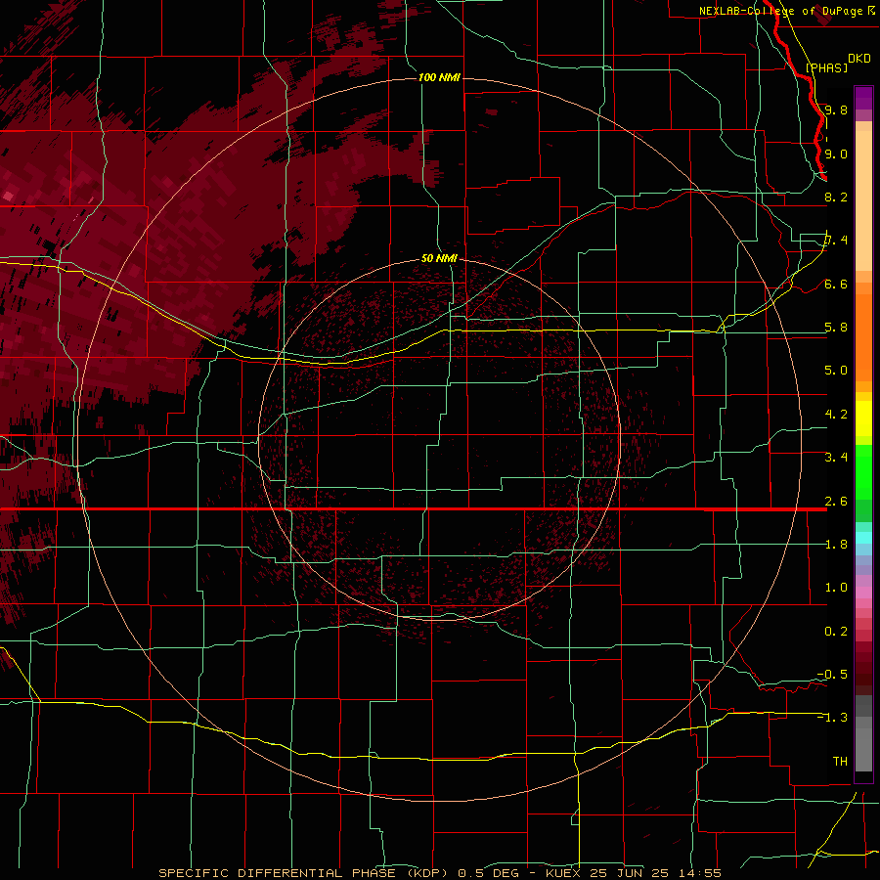The image size is (880, 880).
Task: Click the 50 NMI range ring label
Action: pyautogui.click(x=439, y=258)
